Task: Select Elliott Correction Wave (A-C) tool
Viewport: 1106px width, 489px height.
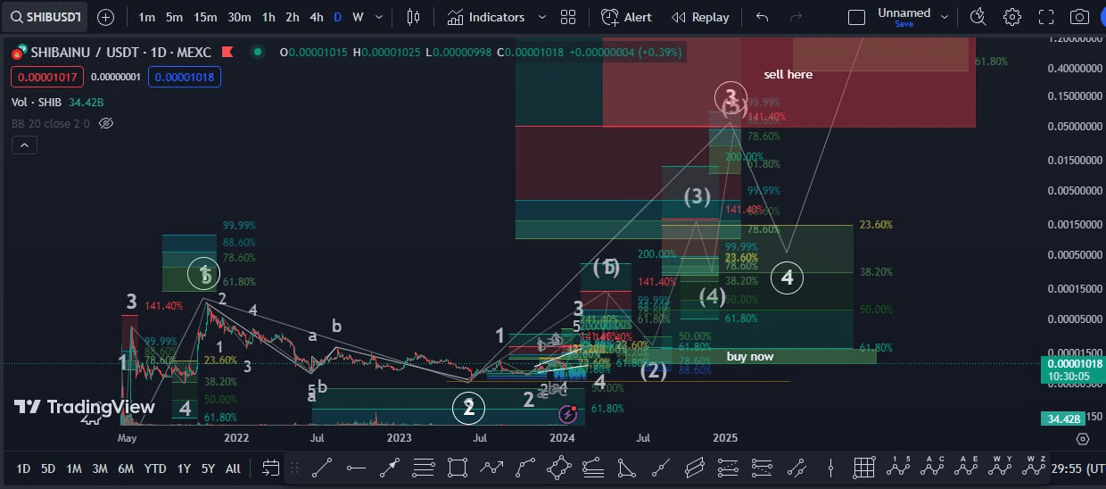Action: pyautogui.click(x=933, y=465)
